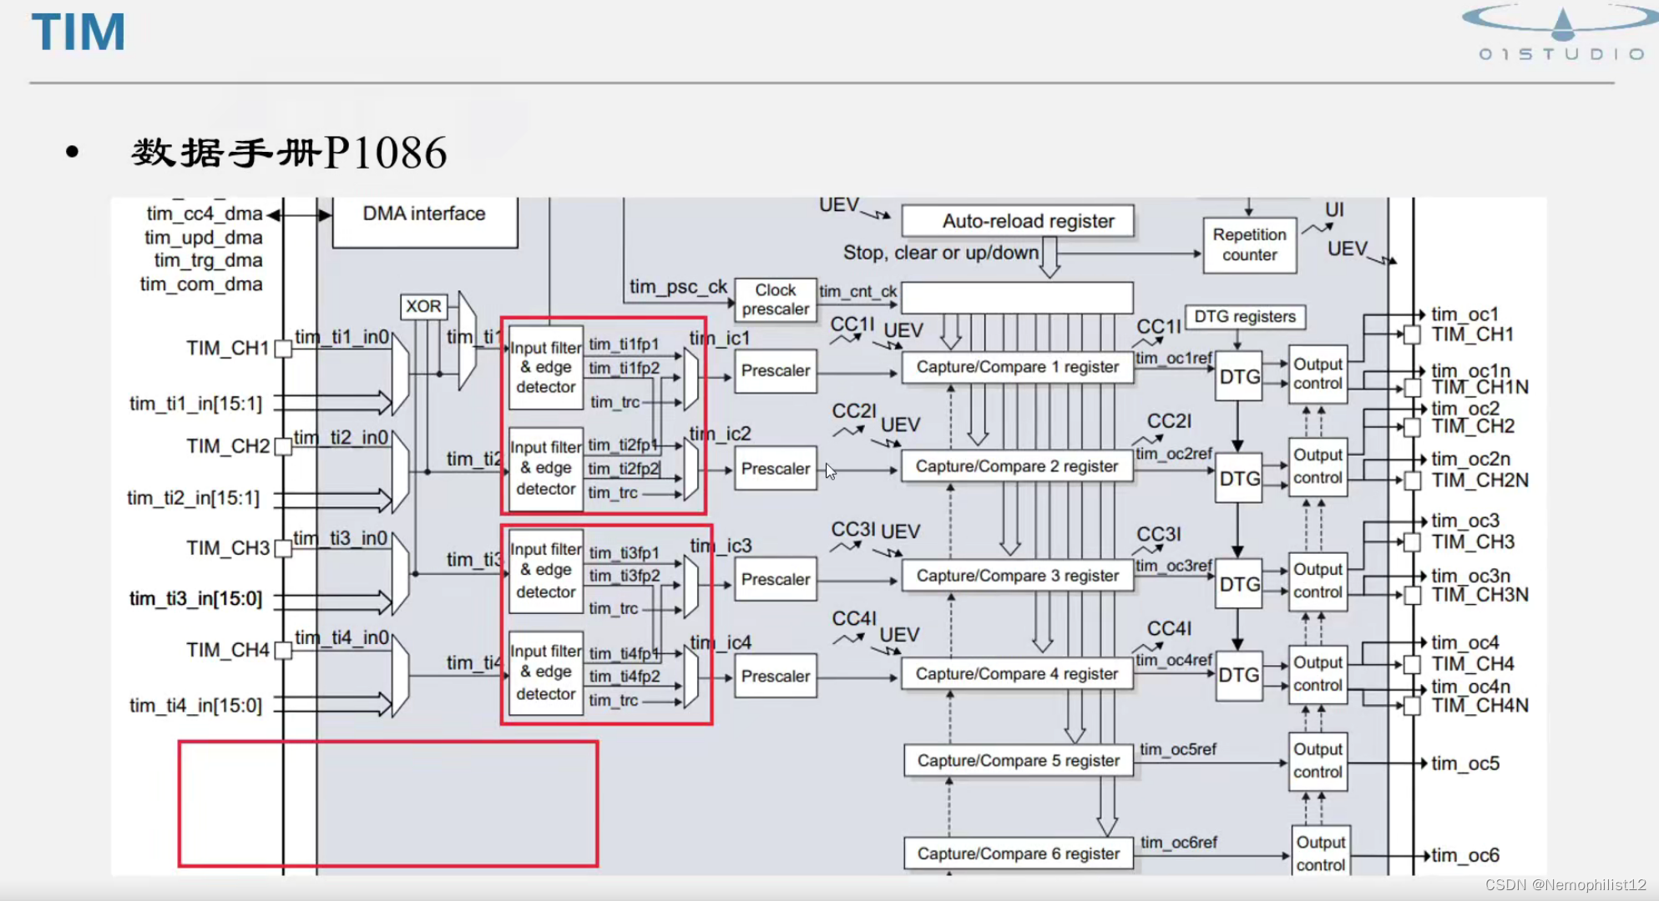The width and height of the screenshot is (1659, 901).
Task: Click the Output control block driving tim_oc1
Action: [1318, 375]
